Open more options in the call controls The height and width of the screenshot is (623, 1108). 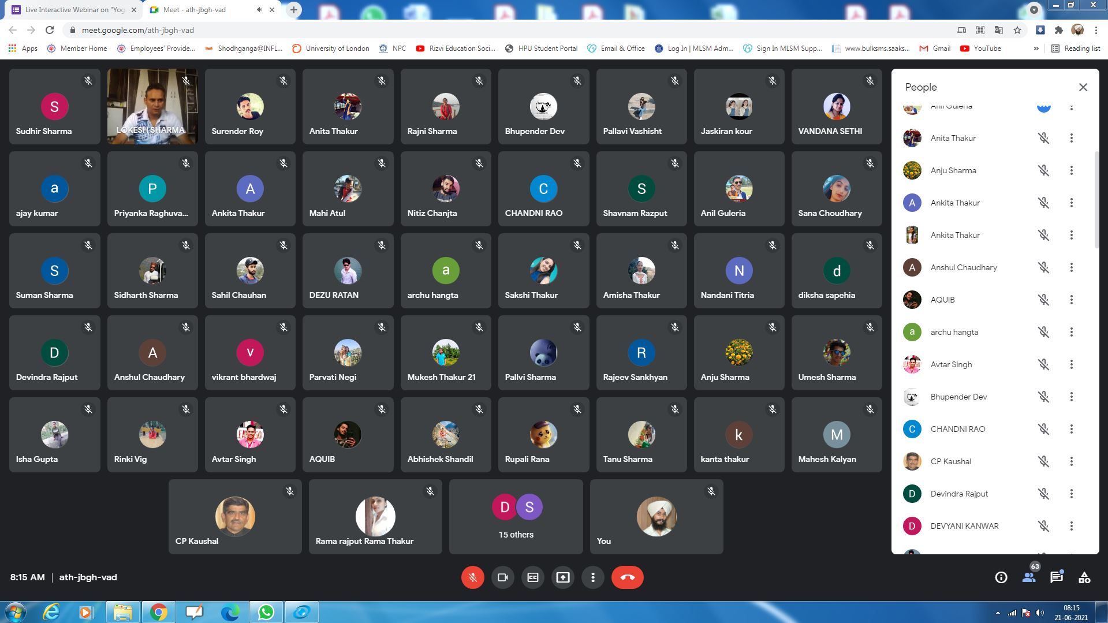[x=592, y=577]
